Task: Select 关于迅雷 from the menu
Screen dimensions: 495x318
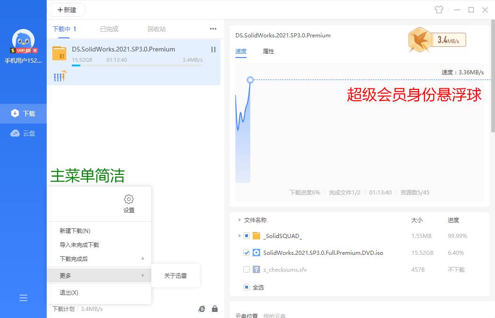Action: (x=175, y=275)
